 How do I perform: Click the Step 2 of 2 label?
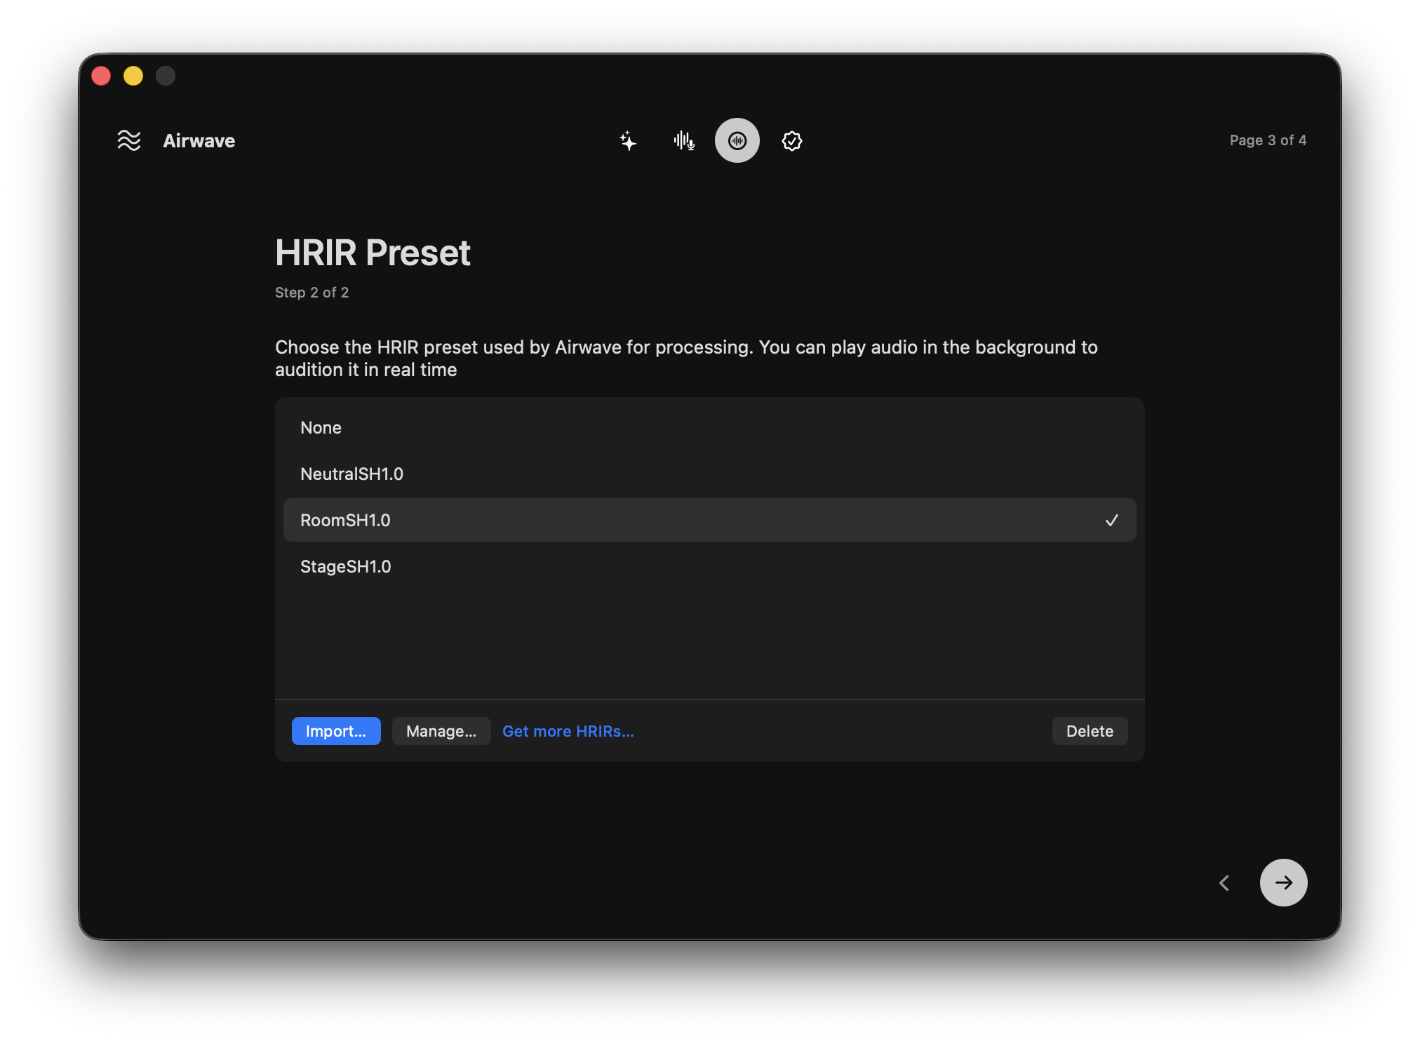pos(312,293)
